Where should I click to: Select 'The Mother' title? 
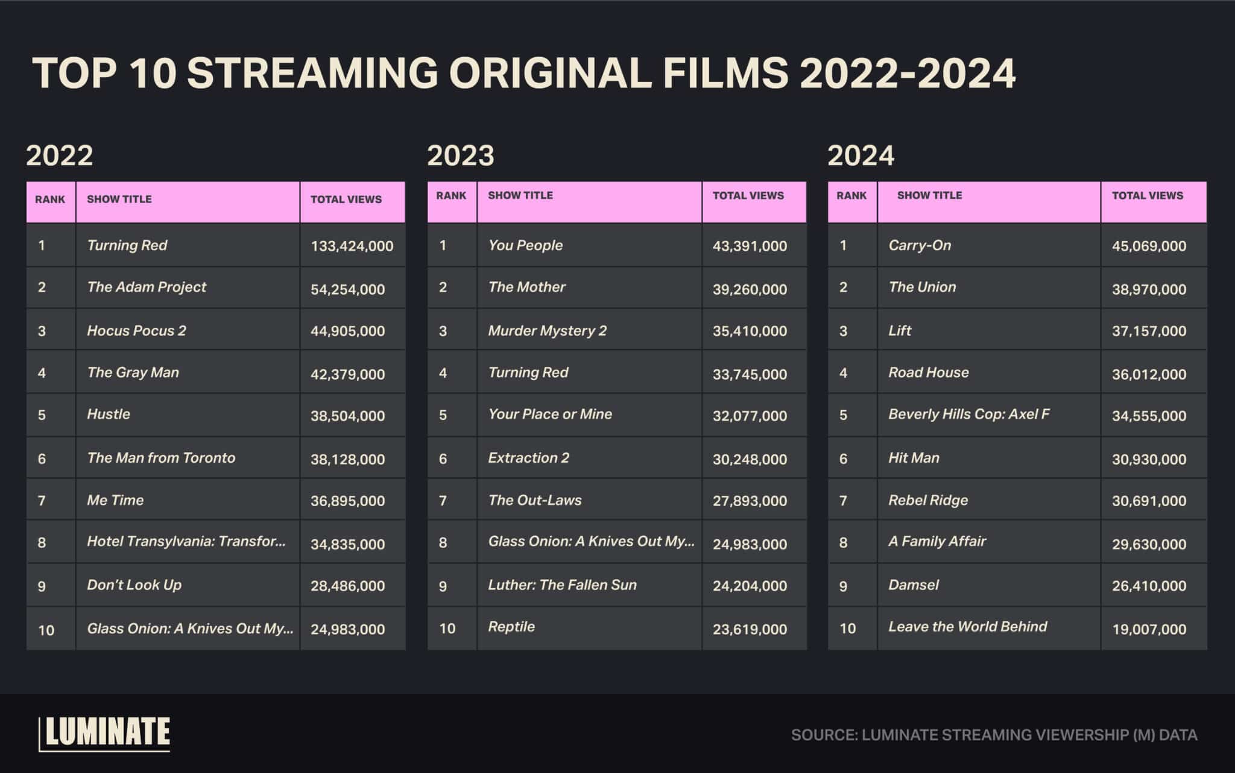pyautogui.click(x=527, y=287)
